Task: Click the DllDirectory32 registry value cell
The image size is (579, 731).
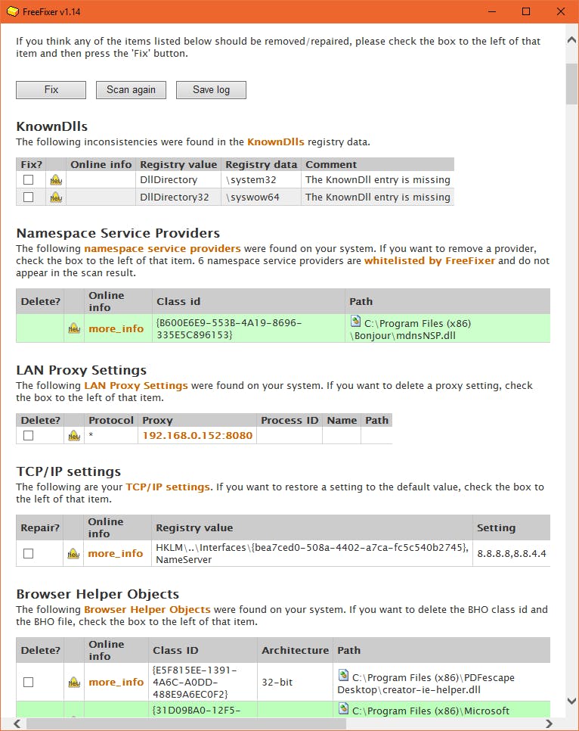Action: coord(178,198)
